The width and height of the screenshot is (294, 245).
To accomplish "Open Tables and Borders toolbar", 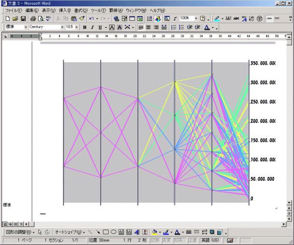I will [x=125, y=18].
